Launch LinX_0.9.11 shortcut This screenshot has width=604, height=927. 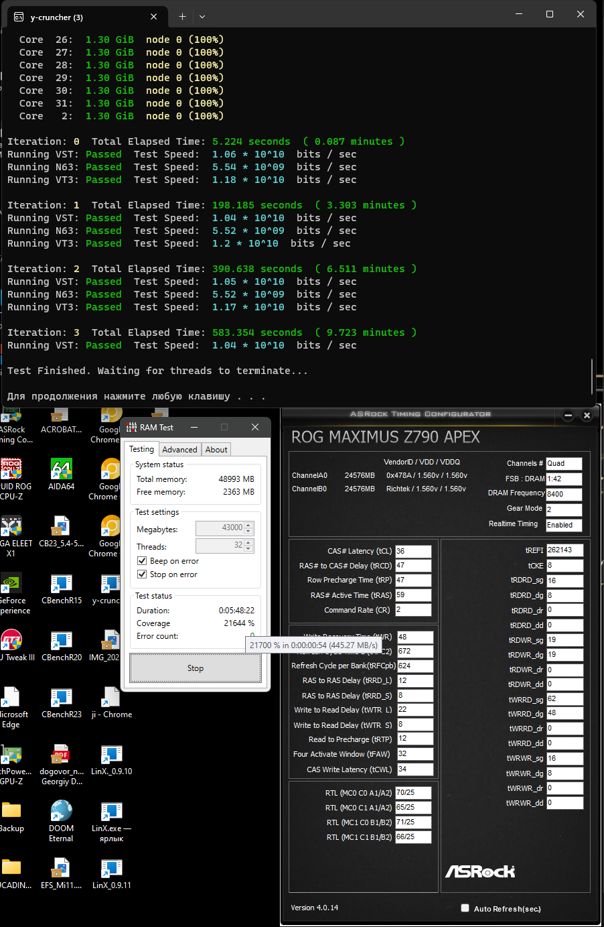click(x=111, y=873)
